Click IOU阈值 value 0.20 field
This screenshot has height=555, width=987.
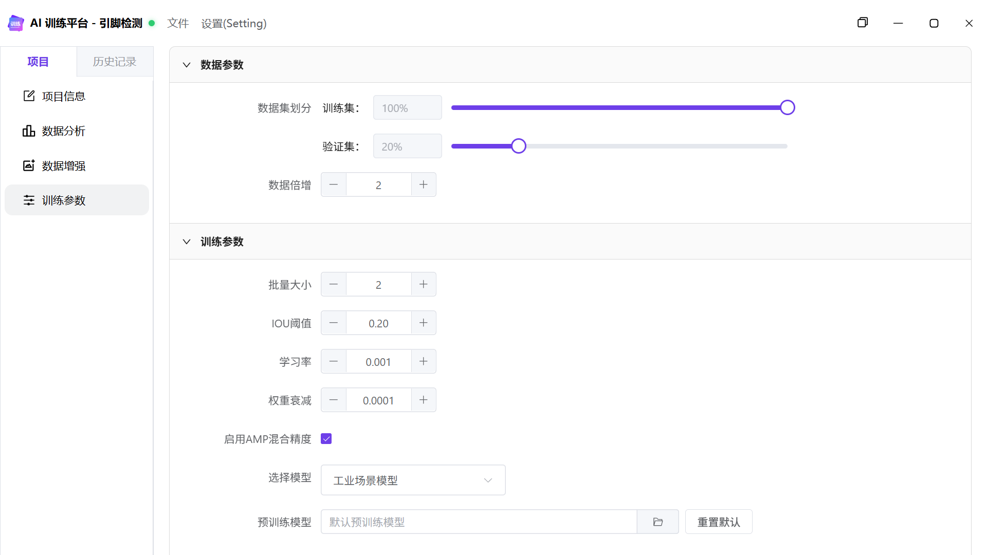[379, 323]
